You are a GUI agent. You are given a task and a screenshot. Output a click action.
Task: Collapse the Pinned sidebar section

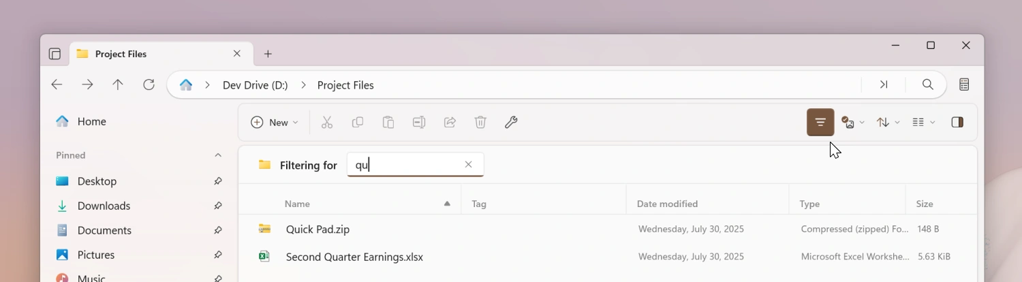pyautogui.click(x=218, y=155)
